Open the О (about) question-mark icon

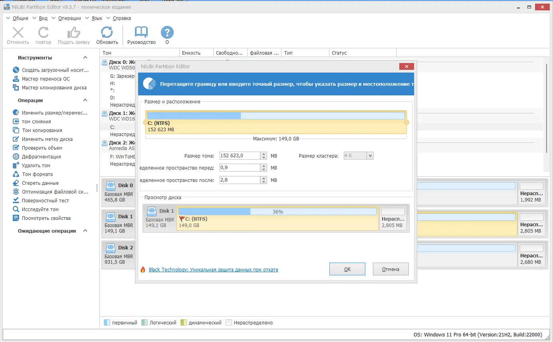167,33
